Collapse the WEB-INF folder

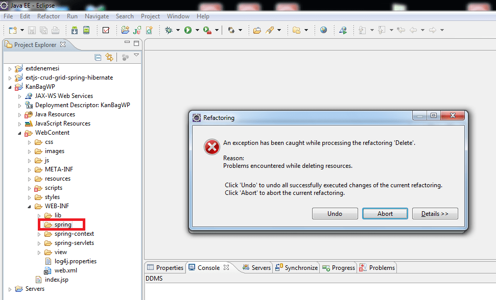[30, 206]
